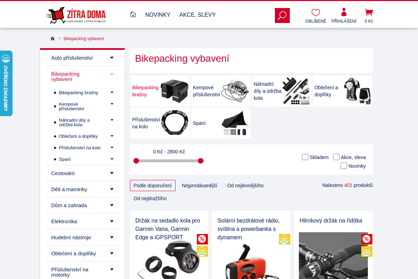The image size is (418, 279).
Task: Open login using the person icon
Action: [343, 13]
